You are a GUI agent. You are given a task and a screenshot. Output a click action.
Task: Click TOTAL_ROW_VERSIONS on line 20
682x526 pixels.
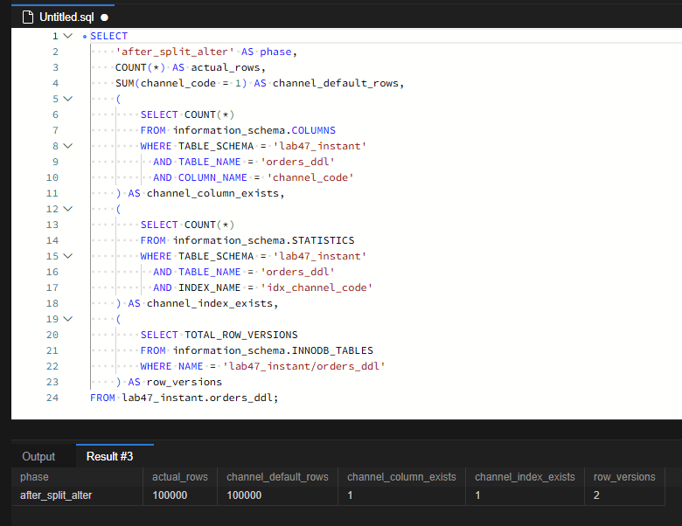pos(241,335)
